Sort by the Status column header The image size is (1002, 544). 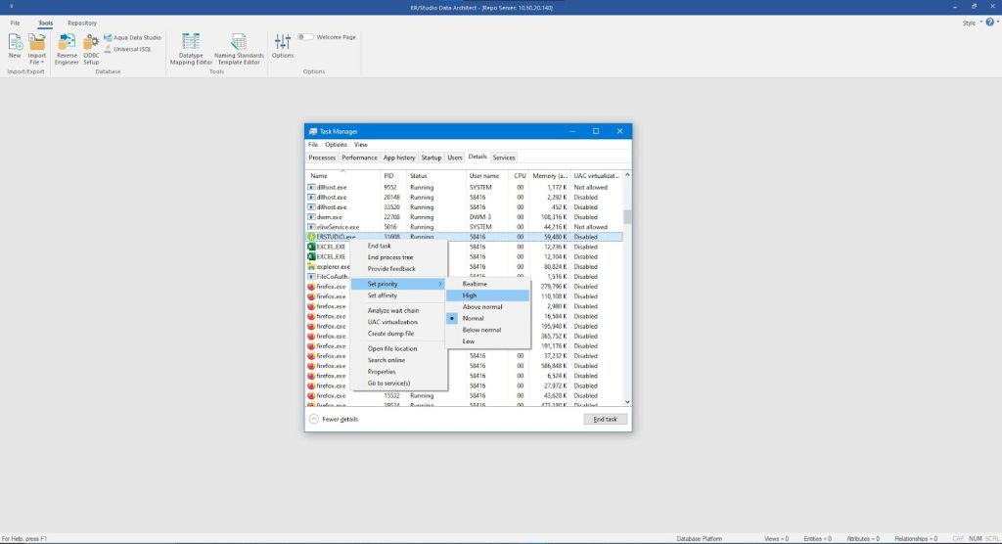435,176
